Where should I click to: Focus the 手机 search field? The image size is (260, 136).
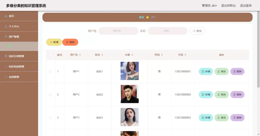tap(168, 31)
